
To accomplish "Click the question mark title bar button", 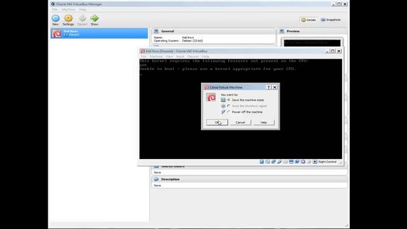I will [268, 88].
